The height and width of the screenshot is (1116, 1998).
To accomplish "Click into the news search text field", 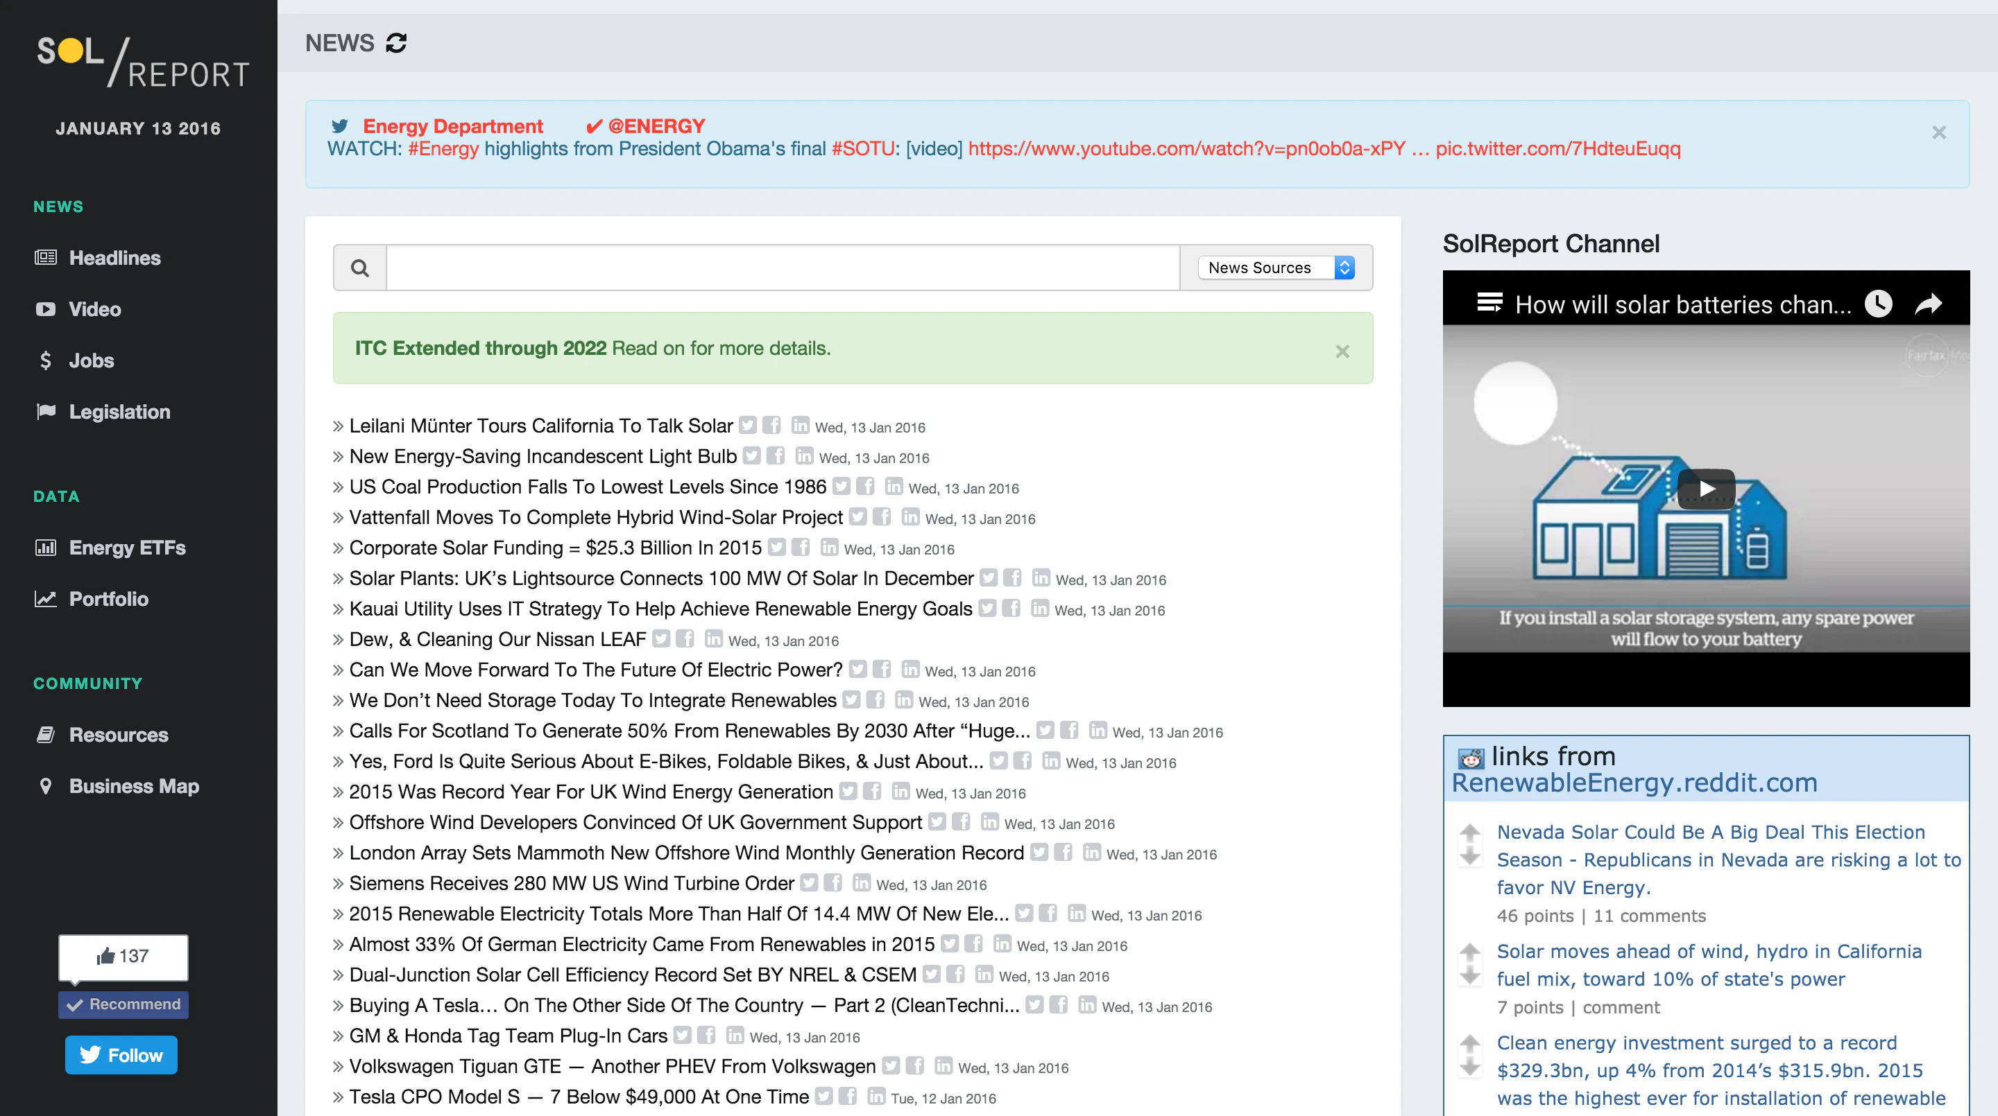I will point(782,268).
